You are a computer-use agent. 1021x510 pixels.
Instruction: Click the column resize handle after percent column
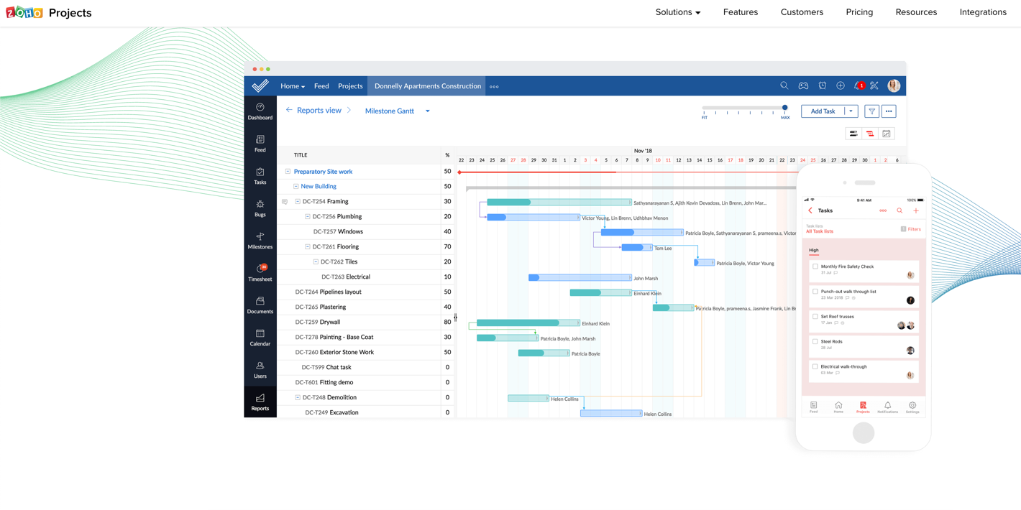[455, 317]
